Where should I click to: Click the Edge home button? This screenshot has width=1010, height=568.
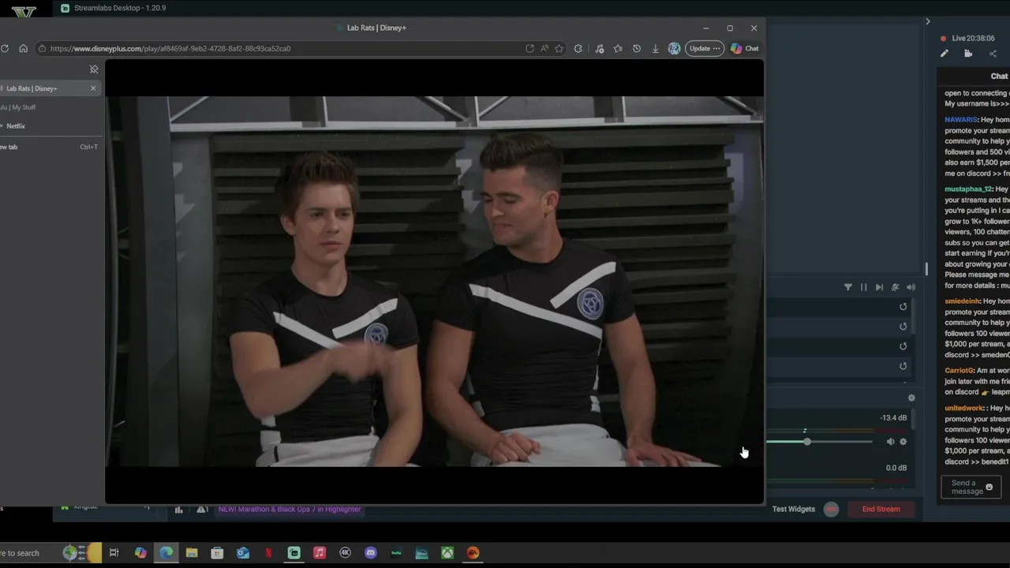pos(23,48)
